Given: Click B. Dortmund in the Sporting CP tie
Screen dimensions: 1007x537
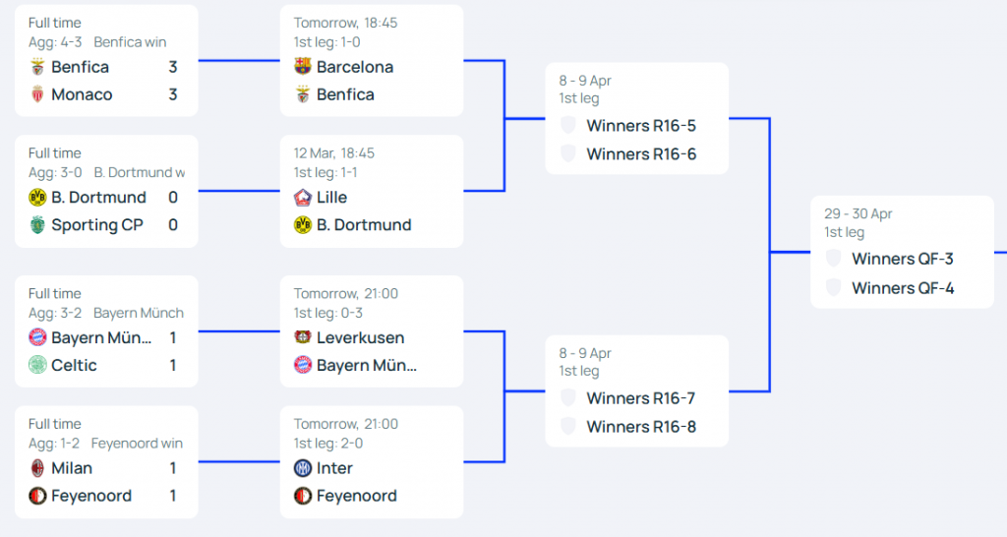Looking at the screenshot, I should pyautogui.click(x=99, y=198).
